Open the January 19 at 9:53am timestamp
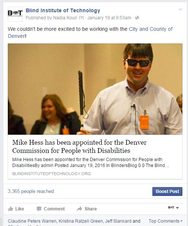Viewport: 188px width, 226px height. [x=109, y=18]
